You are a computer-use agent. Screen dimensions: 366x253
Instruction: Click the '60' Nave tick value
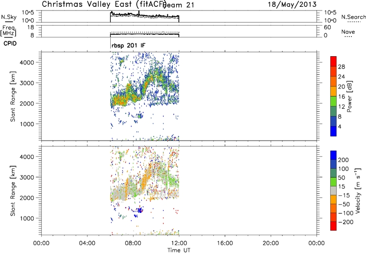(327, 27)
